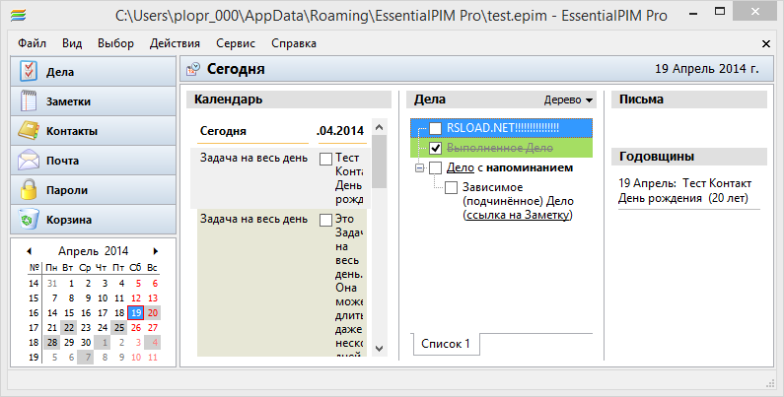Collapse the Дело с напоминанием tree node

coord(420,167)
